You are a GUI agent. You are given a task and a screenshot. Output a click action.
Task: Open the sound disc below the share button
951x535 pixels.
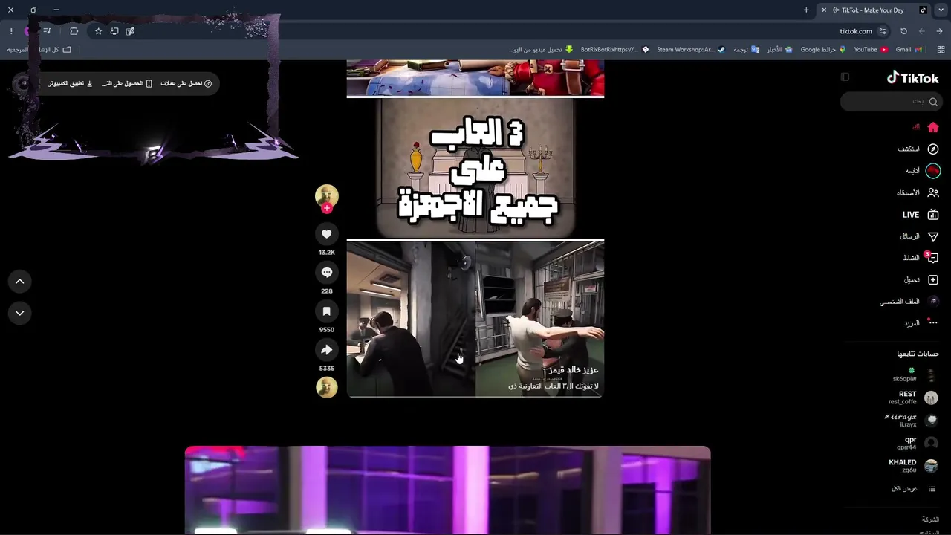click(x=327, y=387)
